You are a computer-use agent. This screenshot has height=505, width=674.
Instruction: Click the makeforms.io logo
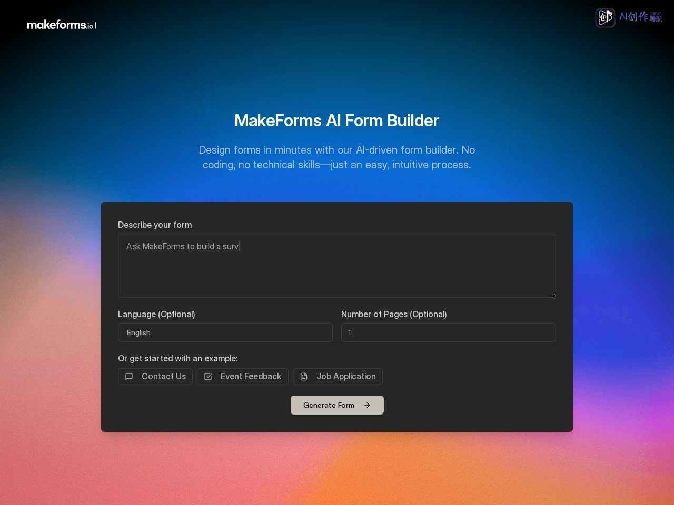coord(62,25)
